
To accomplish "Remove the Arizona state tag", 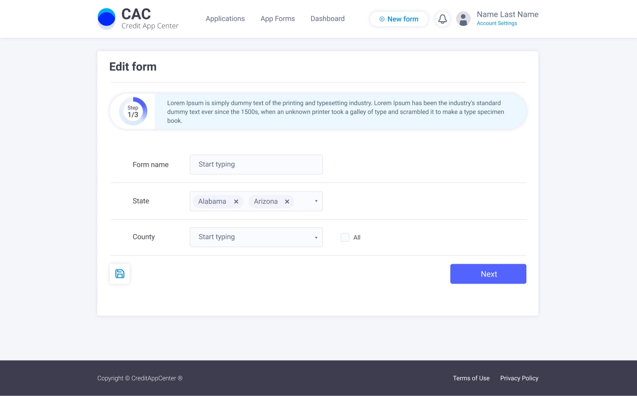I will 287,202.
